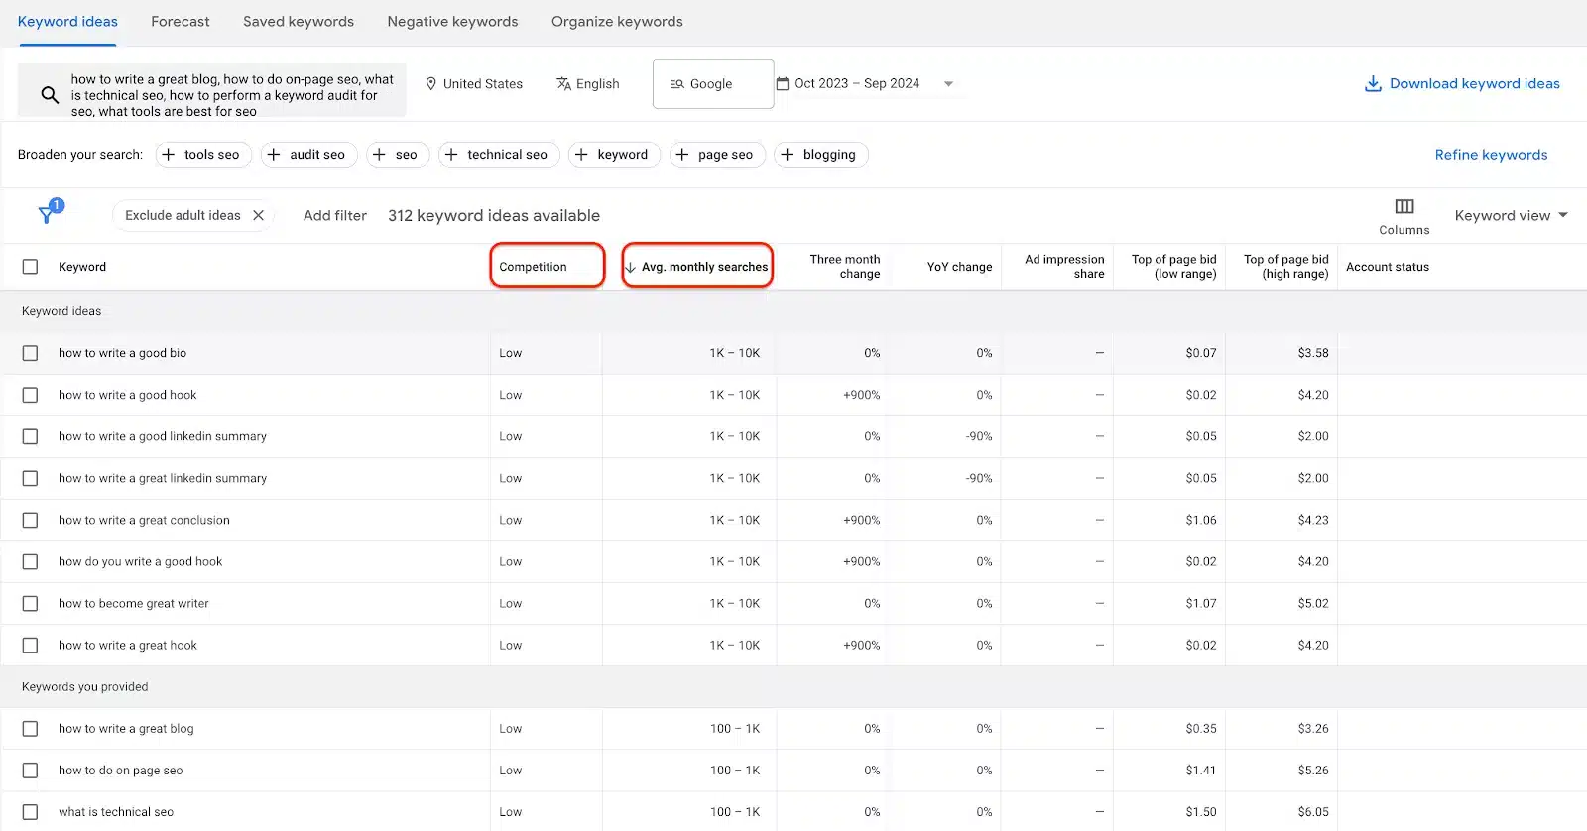Switch to the Keyword ideas tab
Viewport: 1587px width, 831px height.
(67, 22)
